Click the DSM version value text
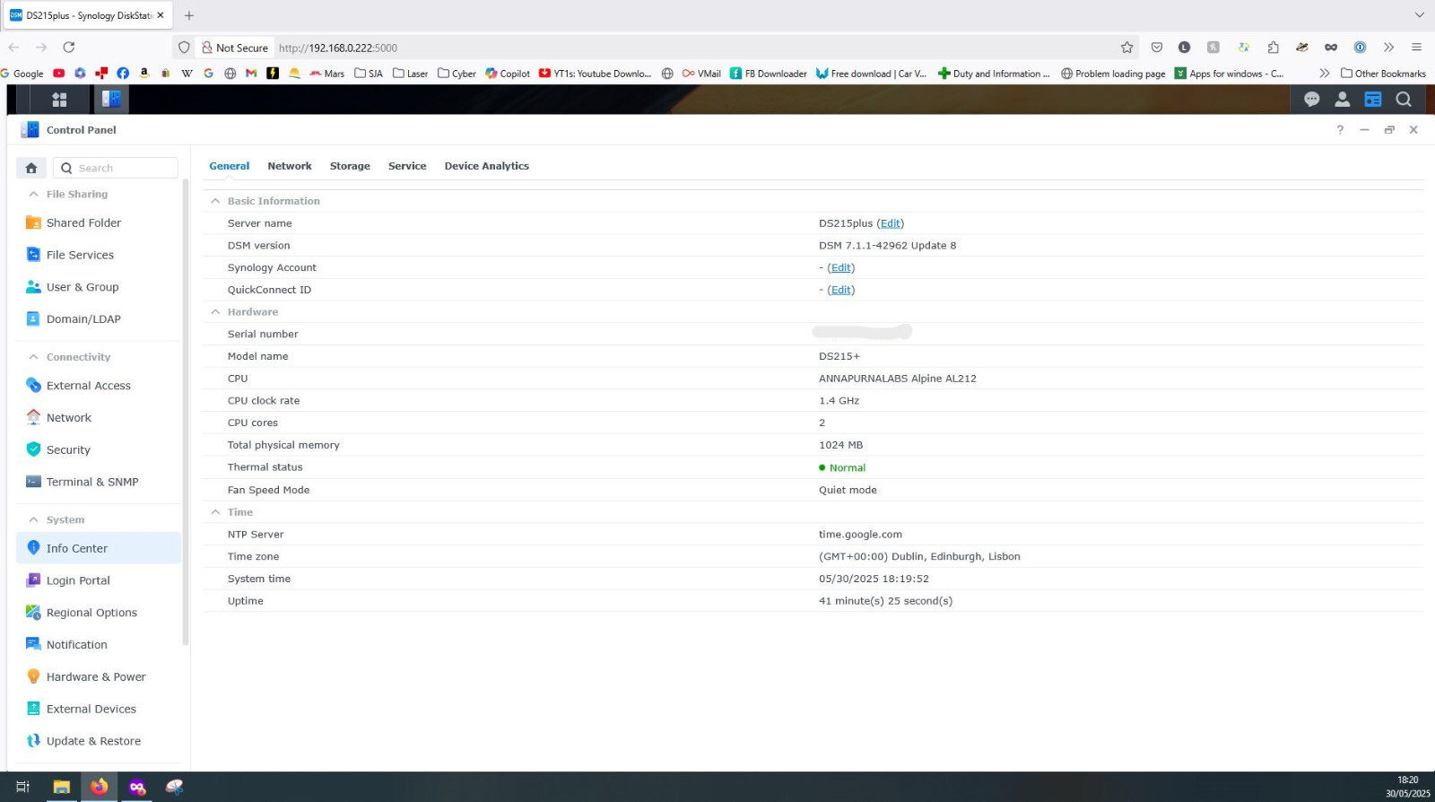This screenshot has width=1435, height=802. tap(888, 246)
